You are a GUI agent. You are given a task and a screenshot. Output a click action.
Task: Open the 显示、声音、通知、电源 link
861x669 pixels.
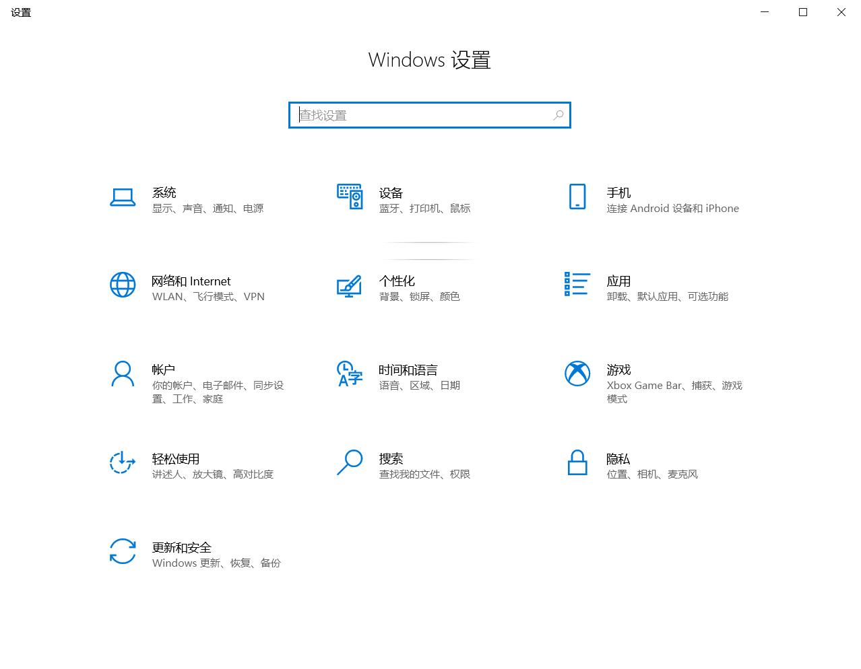[207, 208]
